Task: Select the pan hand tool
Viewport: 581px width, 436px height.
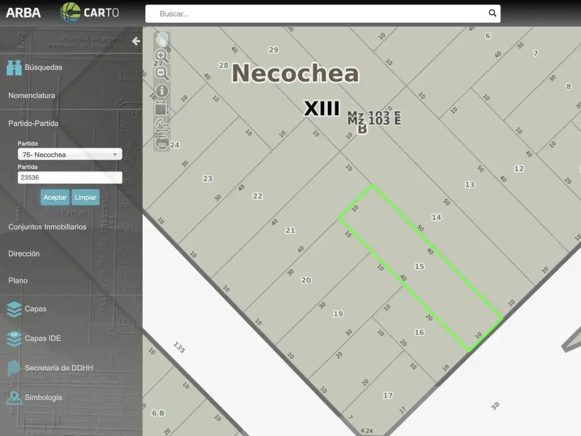Action: click(x=162, y=39)
